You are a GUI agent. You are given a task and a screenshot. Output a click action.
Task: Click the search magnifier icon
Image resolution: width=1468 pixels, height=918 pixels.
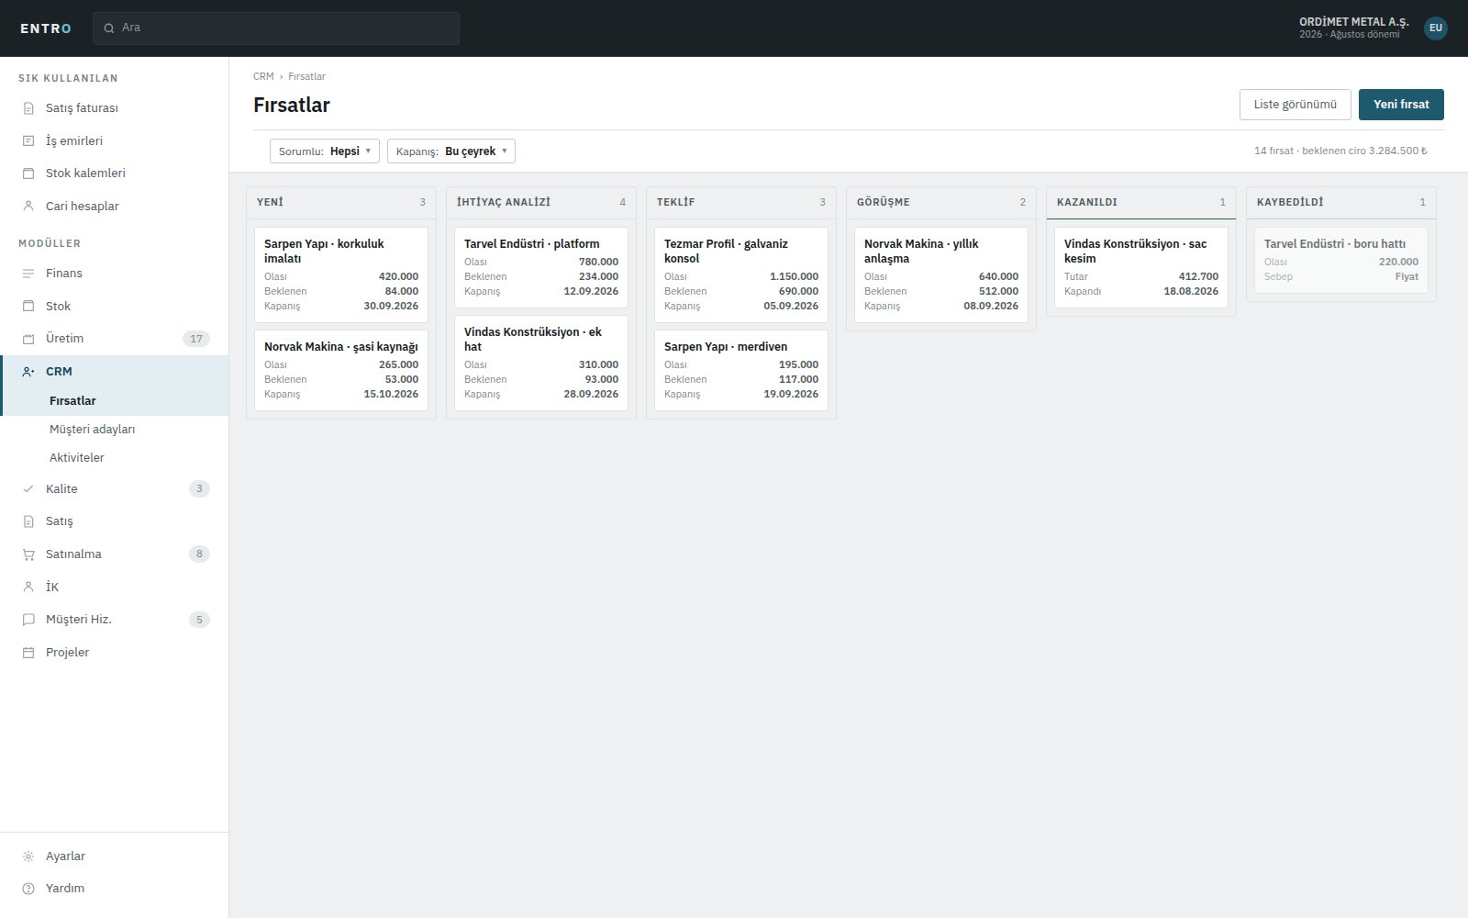coord(109,28)
